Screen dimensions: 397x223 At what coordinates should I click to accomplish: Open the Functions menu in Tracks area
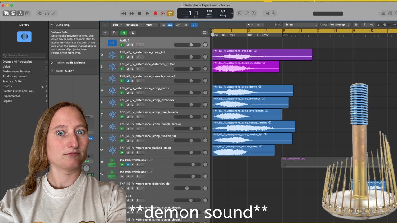click(134, 25)
